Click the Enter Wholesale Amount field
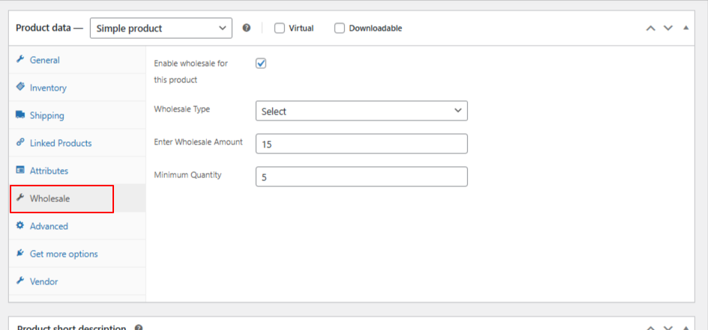The image size is (708, 330). pos(361,144)
